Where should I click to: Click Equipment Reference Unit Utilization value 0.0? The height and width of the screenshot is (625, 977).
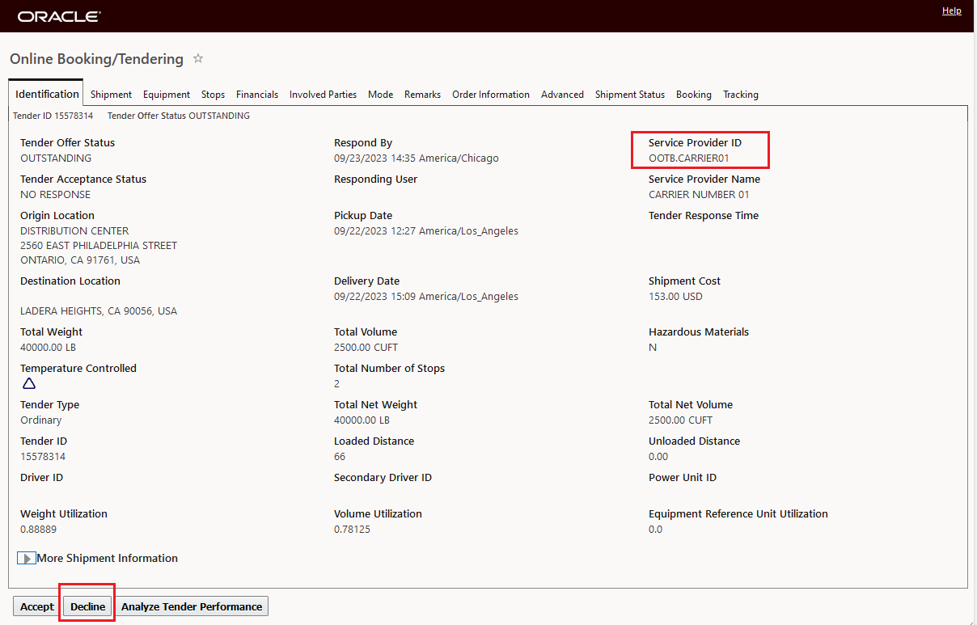pos(655,530)
